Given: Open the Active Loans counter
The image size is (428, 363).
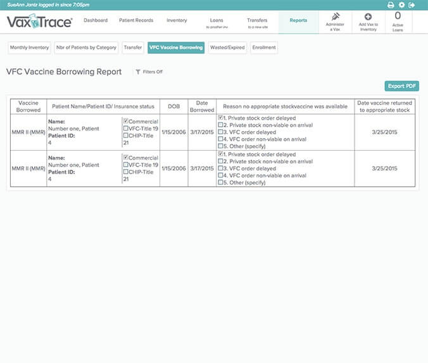Looking at the screenshot, I should pos(398,21).
